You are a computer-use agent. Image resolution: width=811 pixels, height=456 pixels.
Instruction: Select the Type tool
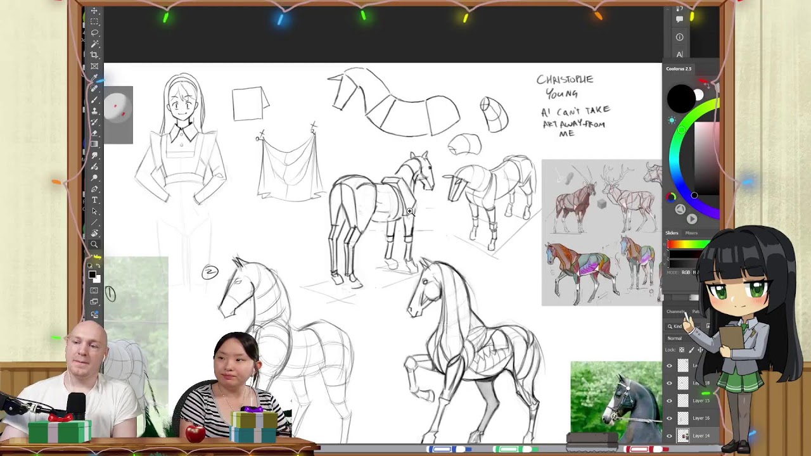pos(94,199)
